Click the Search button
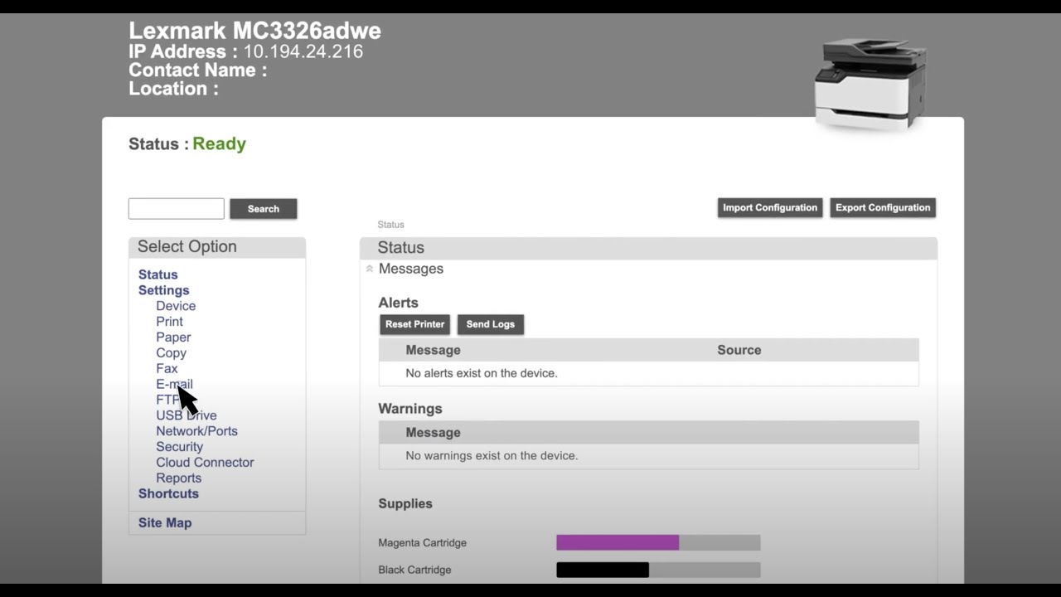 coord(264,209)
